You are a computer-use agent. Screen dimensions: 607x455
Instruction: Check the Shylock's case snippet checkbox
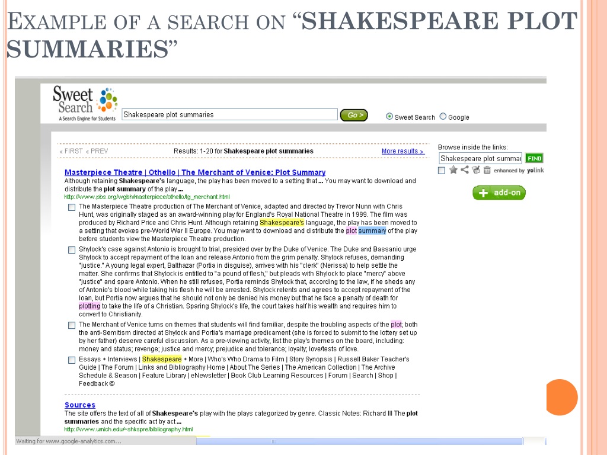(72, 250)
